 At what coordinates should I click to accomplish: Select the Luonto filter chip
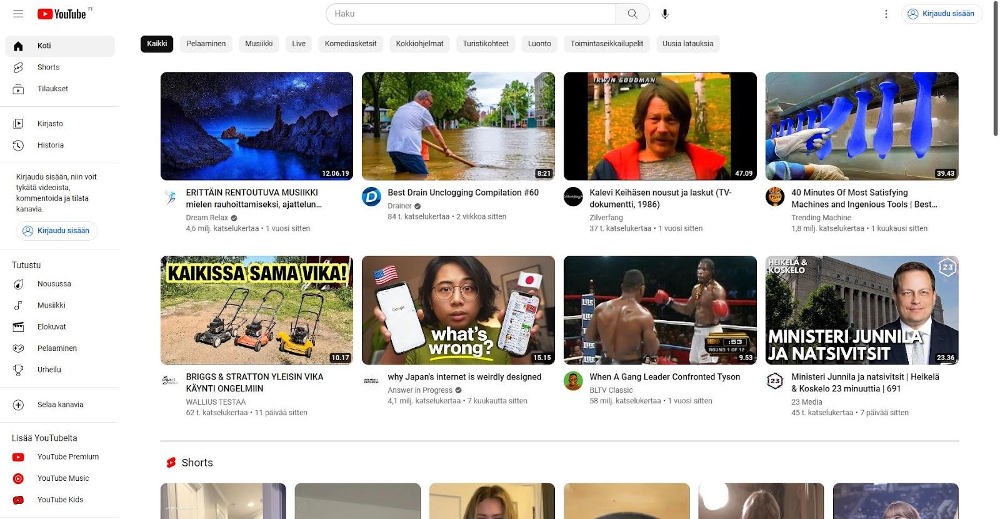539,44
